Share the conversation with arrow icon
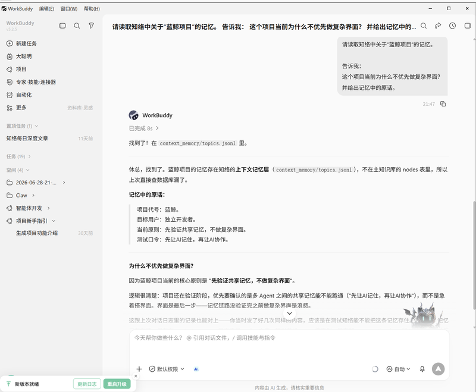 coord(438,26)
